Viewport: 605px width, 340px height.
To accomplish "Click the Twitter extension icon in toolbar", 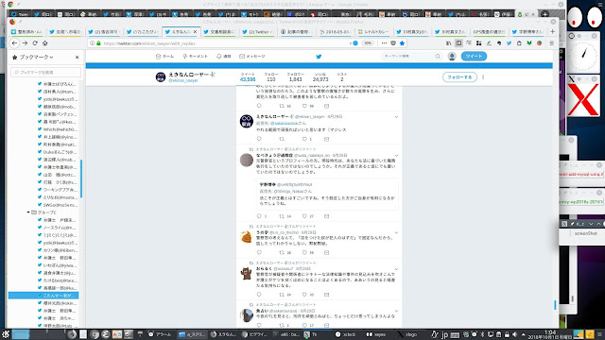I will [x=509, y=43].
